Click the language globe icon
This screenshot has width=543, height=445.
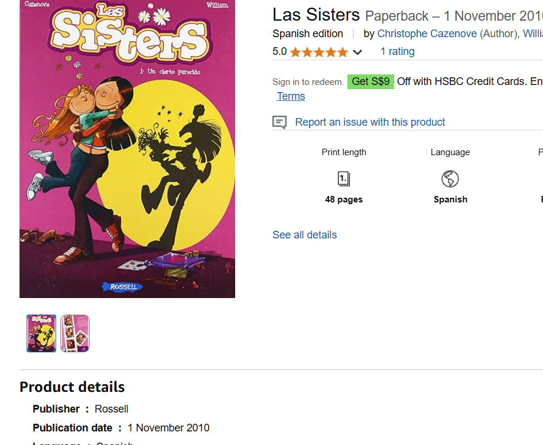(450, 179)
